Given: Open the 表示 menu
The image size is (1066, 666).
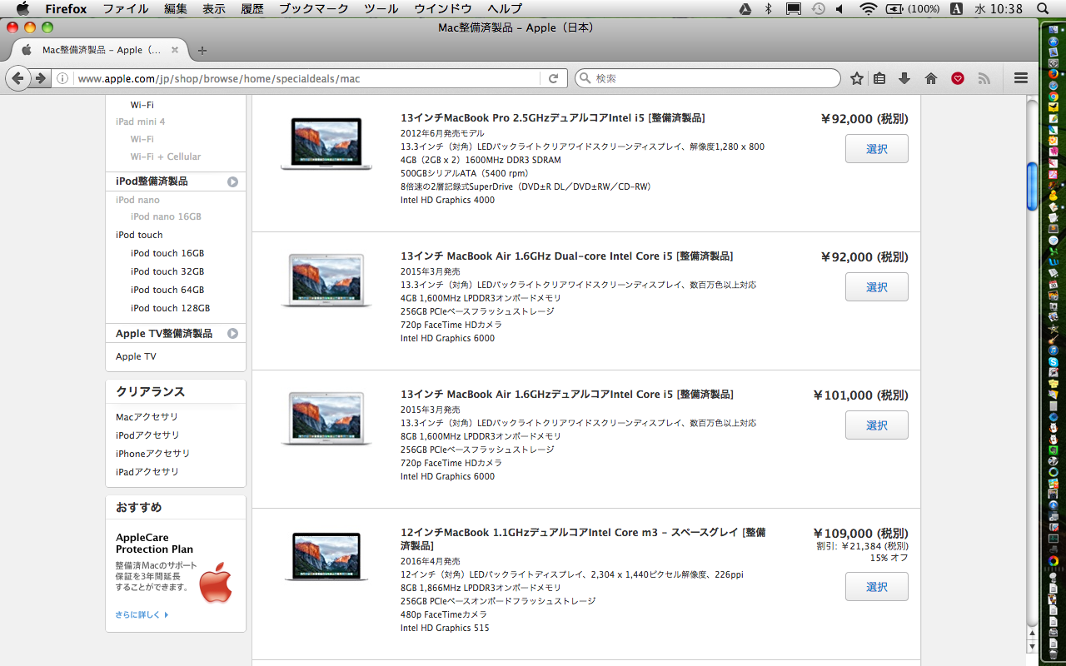Looking at the screenshot, I should pyautogui.click(x=214, y=9).
